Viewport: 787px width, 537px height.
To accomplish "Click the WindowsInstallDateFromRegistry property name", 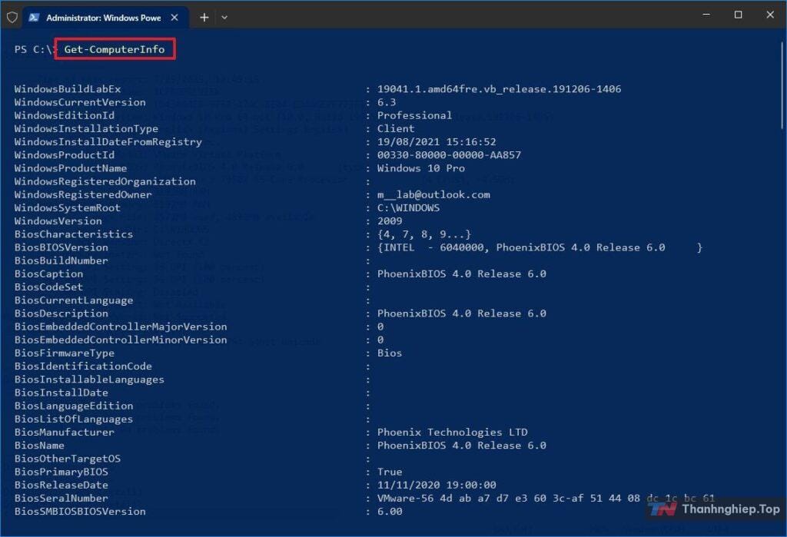I will (108, 142).
